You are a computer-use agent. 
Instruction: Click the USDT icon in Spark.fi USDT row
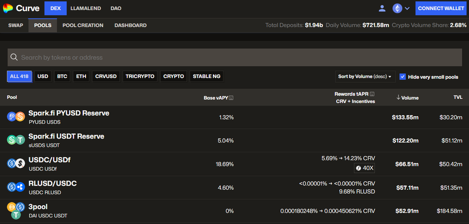[x=20, y=140]
